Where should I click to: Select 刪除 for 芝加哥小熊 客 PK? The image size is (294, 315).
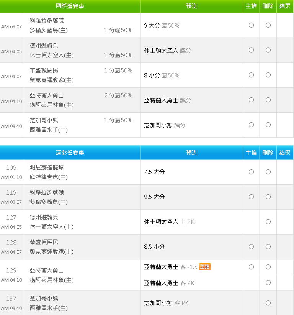click(x=268, y=303)
